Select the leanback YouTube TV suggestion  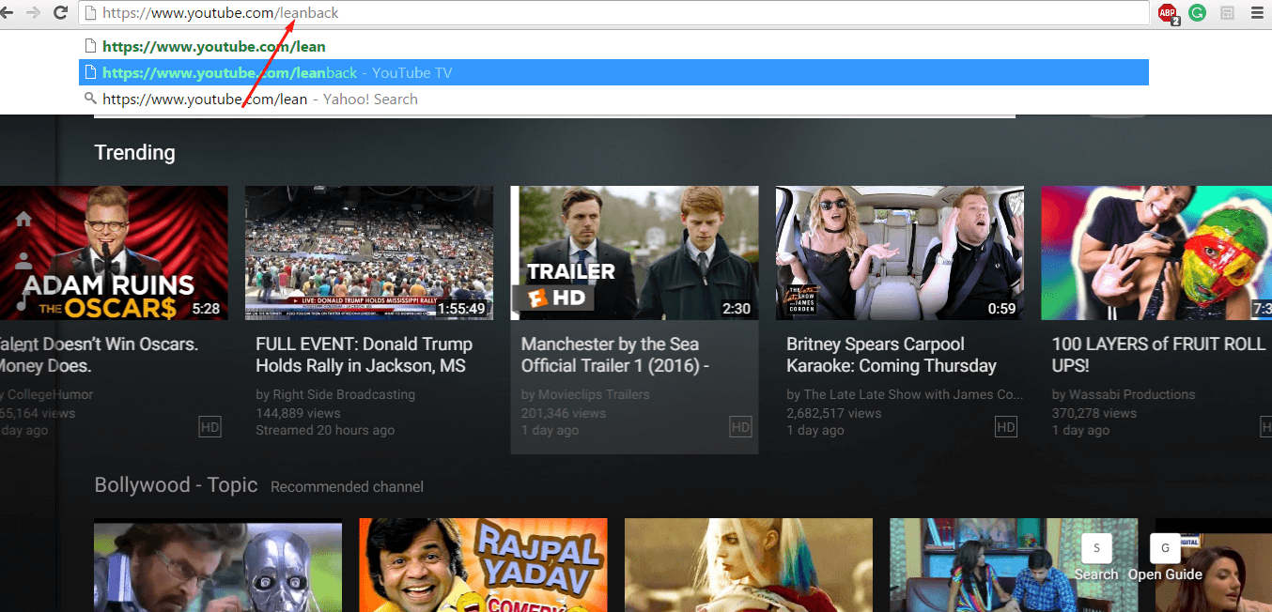click(x=614, y=72)
